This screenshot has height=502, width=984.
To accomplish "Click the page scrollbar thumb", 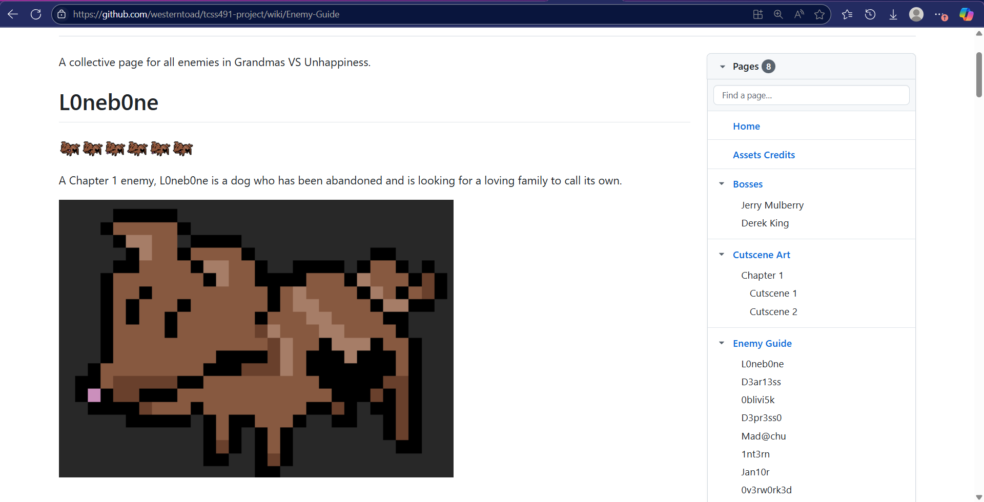I will tap(979, 75).
